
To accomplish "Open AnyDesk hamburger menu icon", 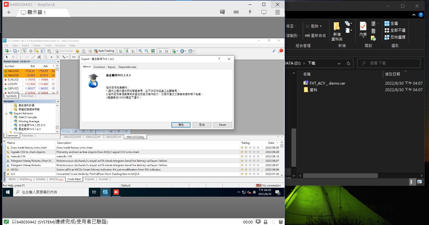I will click(x=278, y=12).
